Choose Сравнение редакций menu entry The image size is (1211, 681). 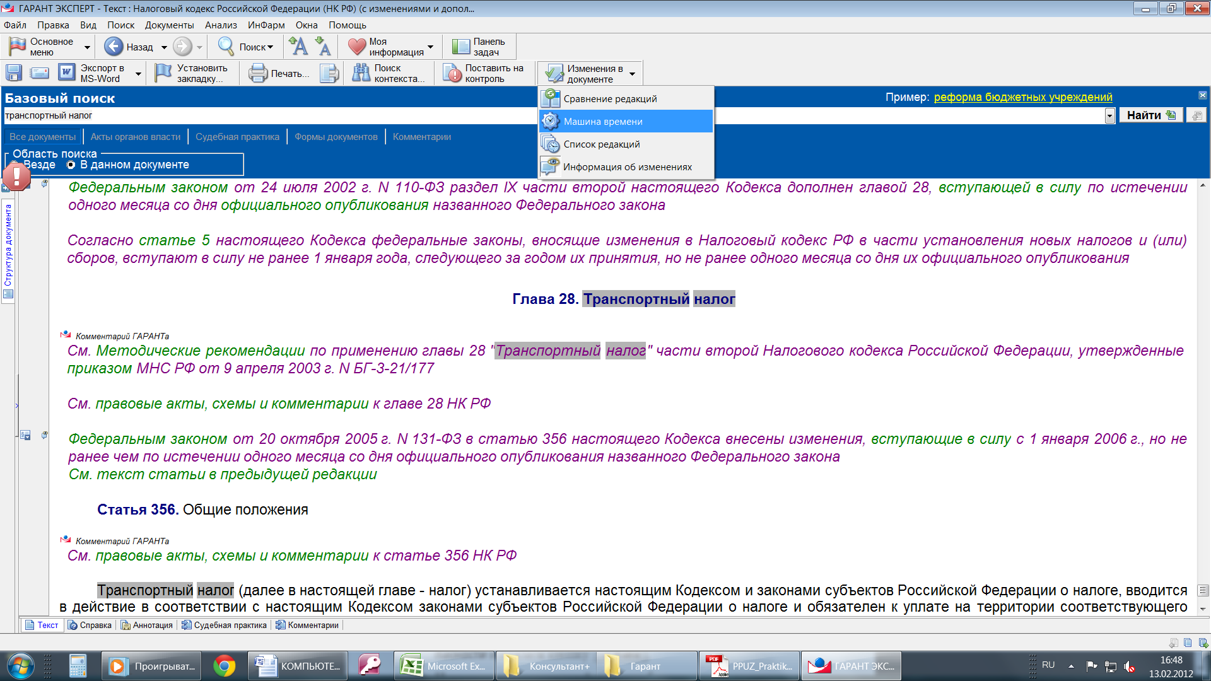[626, 98]
